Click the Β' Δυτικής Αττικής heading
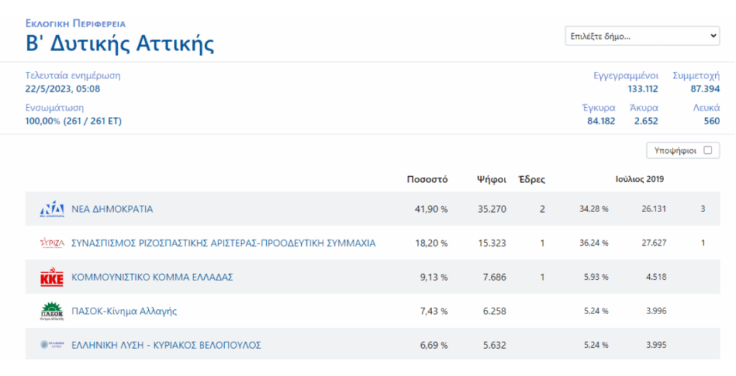This screenshot has height=376, width=736. pos(120,44)
